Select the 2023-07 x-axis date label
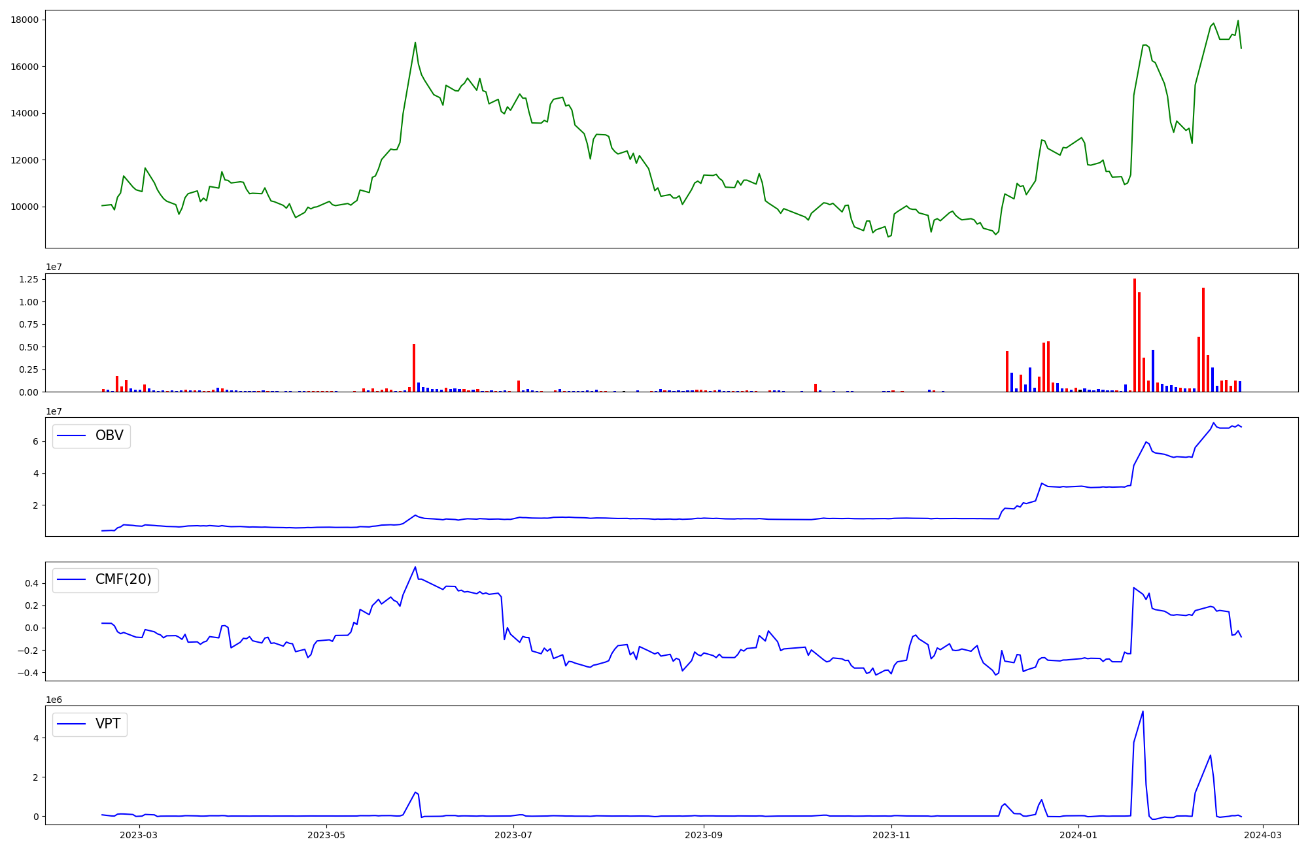The image size is (1308, 850). 513,835
